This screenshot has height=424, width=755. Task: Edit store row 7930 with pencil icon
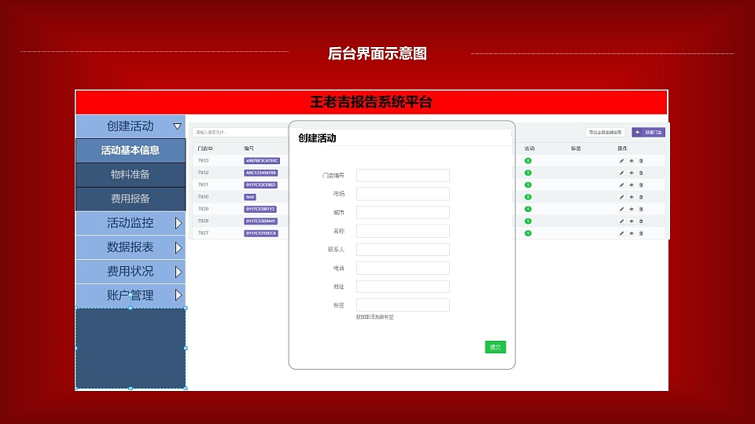click(621, 197)
